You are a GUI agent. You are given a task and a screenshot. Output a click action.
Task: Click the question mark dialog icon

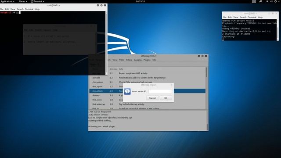tap(127, 91)
